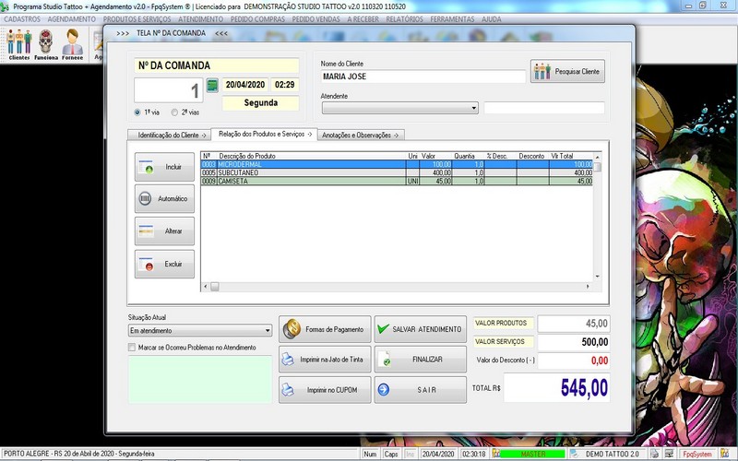738x461 pixels.
Task: Switch to Identificação do Cliente tab
Action: [169, 135]
